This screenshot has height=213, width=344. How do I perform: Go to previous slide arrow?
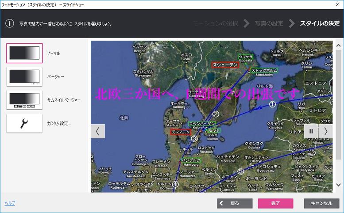pos(98,131)
